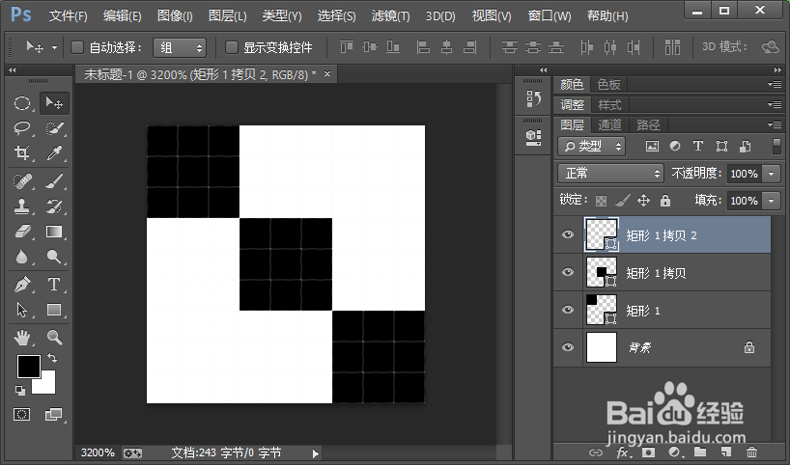The width and height of the screenshot is (790, 465).
Task: Expand the 不透明度 opacity slider arrow
Action: coord(772,174)
